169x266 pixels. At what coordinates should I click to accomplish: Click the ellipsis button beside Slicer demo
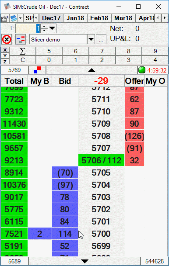coord(101,39)
